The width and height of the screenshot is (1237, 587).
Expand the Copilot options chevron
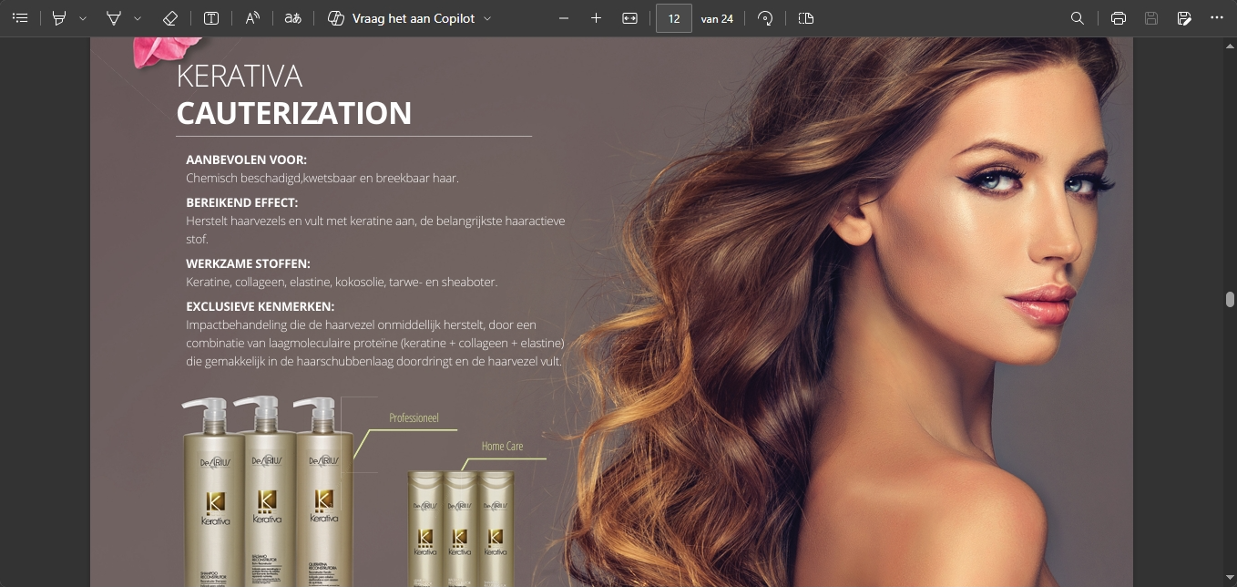(487, 18)
